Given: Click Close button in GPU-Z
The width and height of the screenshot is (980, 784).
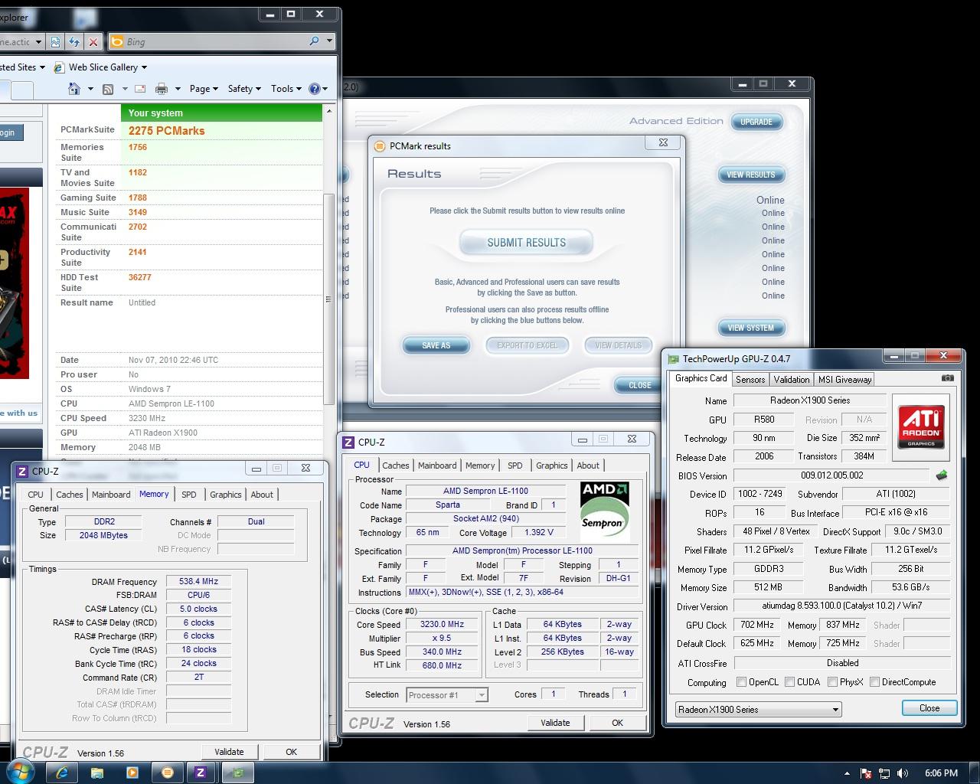Looking at the screenshot, I should pos(929,708).
